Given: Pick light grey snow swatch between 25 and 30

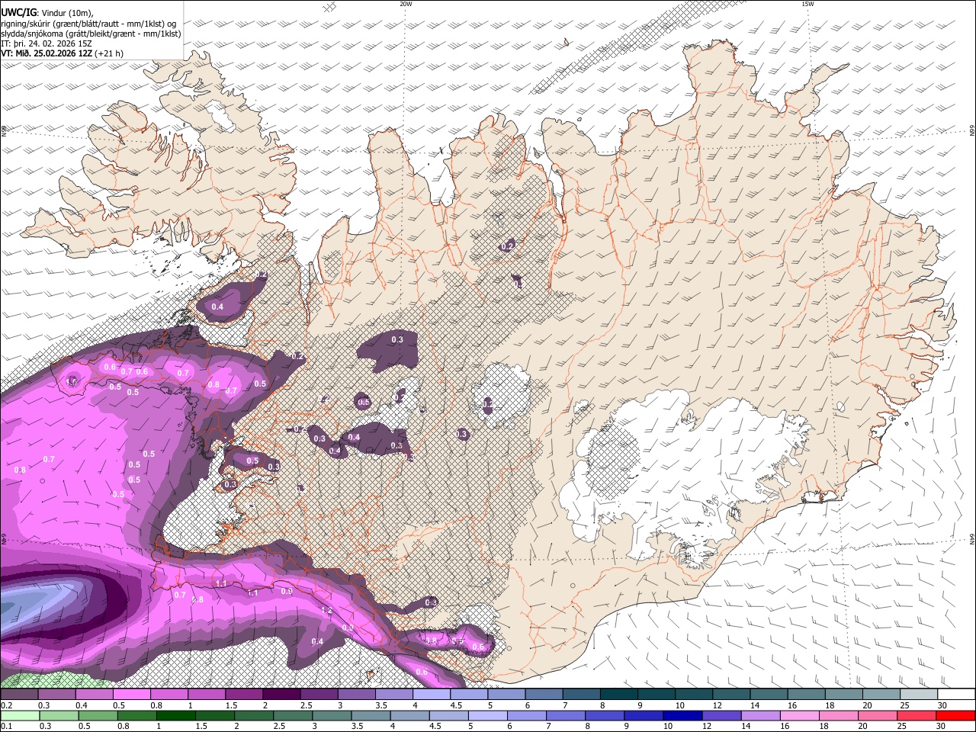Looking at the screenshot, I should pos(919,695).
